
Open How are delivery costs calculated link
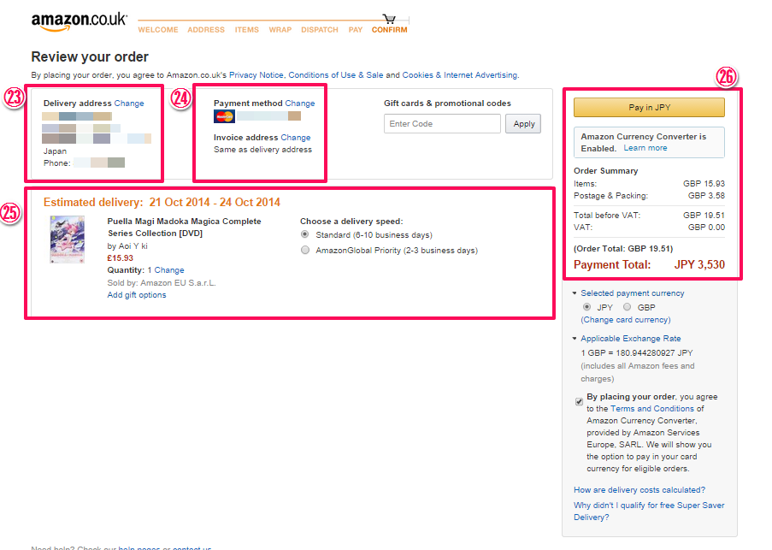pos(639,490)
